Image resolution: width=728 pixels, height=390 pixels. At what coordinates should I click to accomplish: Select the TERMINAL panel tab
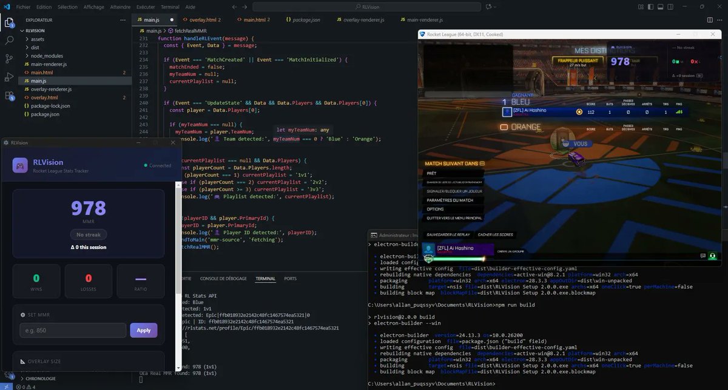pyautogui.click(x=265, y=279)
